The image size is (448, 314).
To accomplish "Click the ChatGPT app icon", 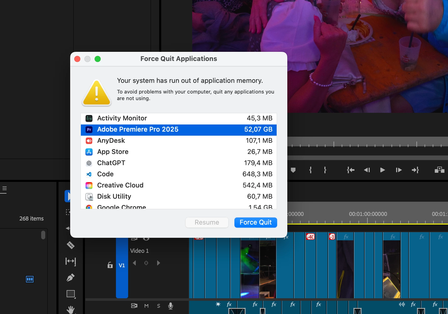I will [x=89, y=163].
